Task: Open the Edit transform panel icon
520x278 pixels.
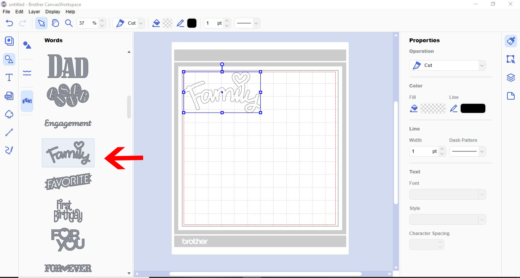Action: click(x=511, y=59)
